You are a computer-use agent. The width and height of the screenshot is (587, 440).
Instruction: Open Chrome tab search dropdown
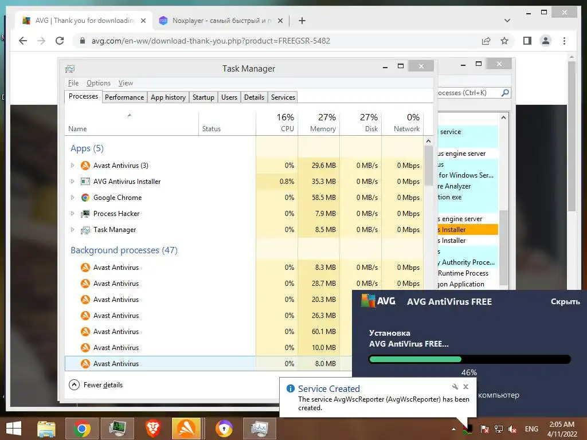click(507, 21)
